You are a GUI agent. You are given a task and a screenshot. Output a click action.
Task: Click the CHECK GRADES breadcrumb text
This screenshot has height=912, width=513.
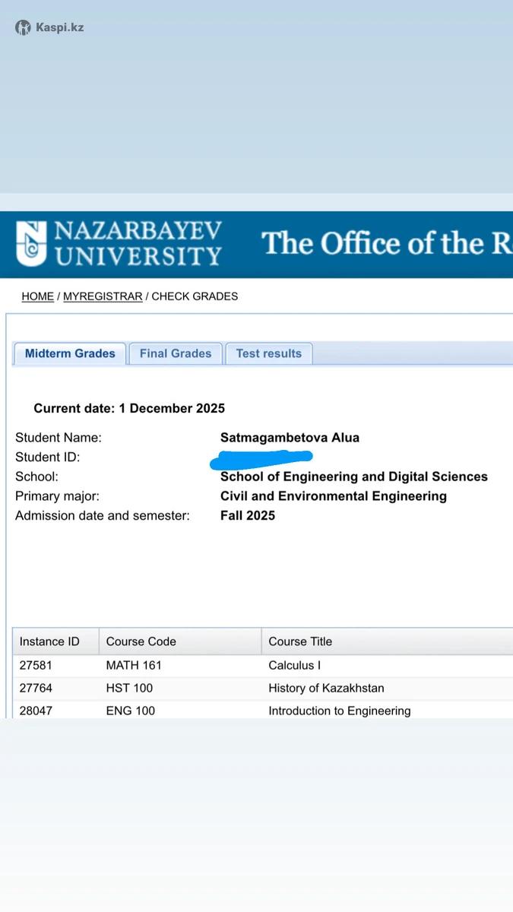(x=195, y=296)
